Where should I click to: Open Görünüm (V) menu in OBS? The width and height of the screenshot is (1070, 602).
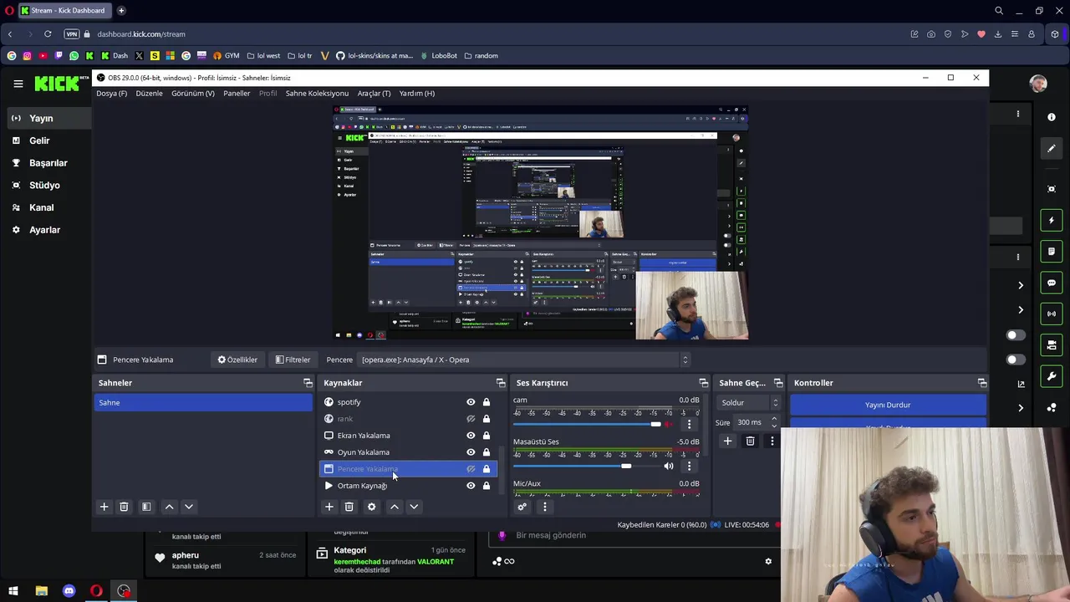pos(192,94)
